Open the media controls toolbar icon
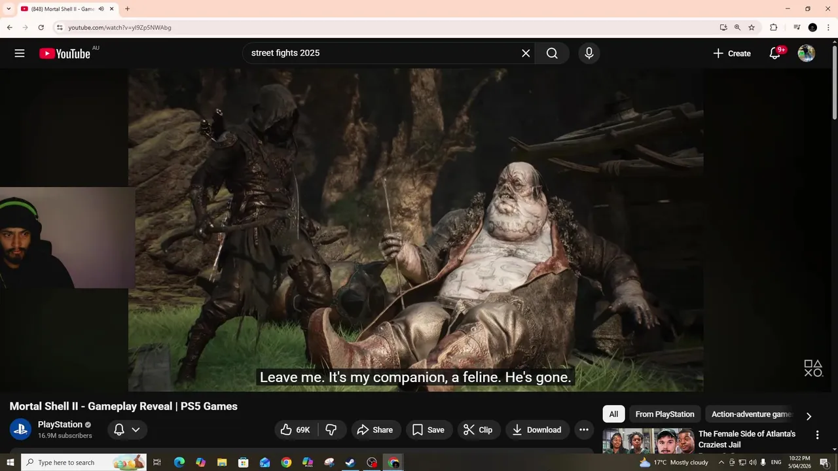This screenshot has height=471, width=838. click(797, 27)
